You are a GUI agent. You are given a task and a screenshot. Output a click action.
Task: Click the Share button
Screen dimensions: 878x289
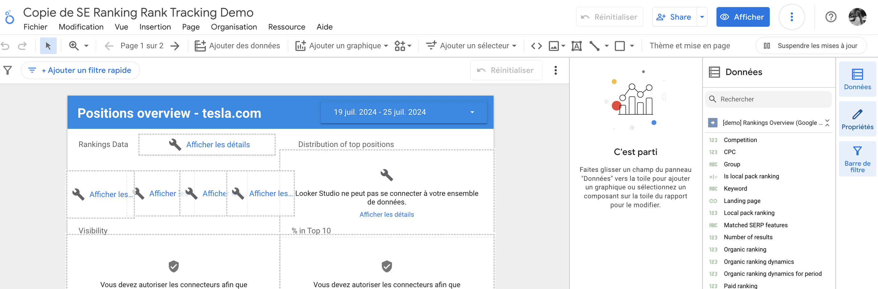674,17
